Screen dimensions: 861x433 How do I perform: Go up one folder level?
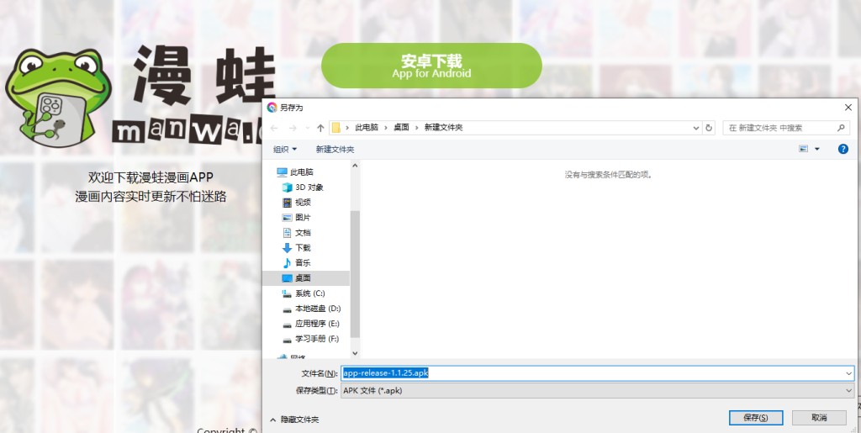(320, 128)
